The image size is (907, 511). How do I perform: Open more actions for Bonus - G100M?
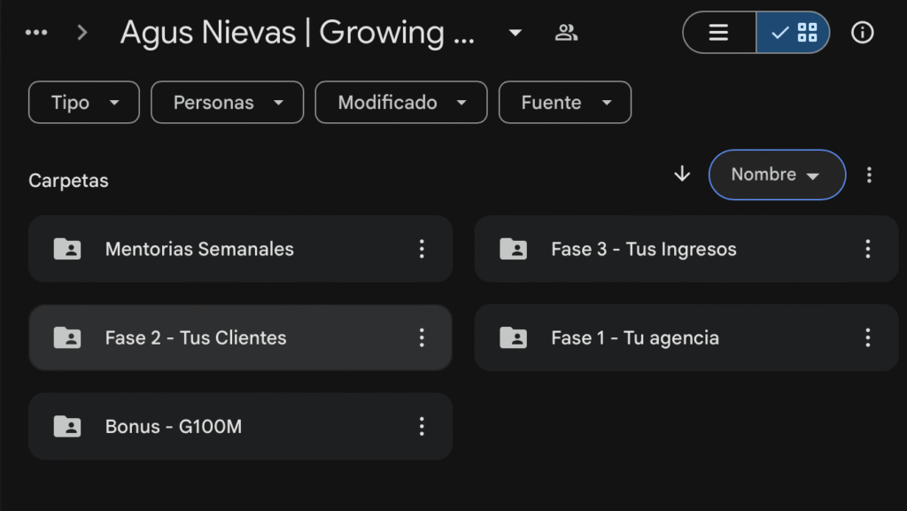click(x=422, y=426)
